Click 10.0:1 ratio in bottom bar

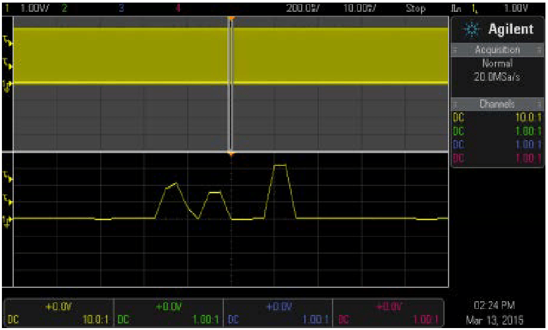(96, 319)
